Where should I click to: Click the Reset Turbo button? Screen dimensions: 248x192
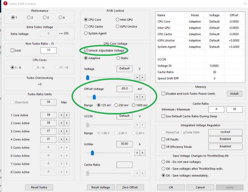[39, 187]
